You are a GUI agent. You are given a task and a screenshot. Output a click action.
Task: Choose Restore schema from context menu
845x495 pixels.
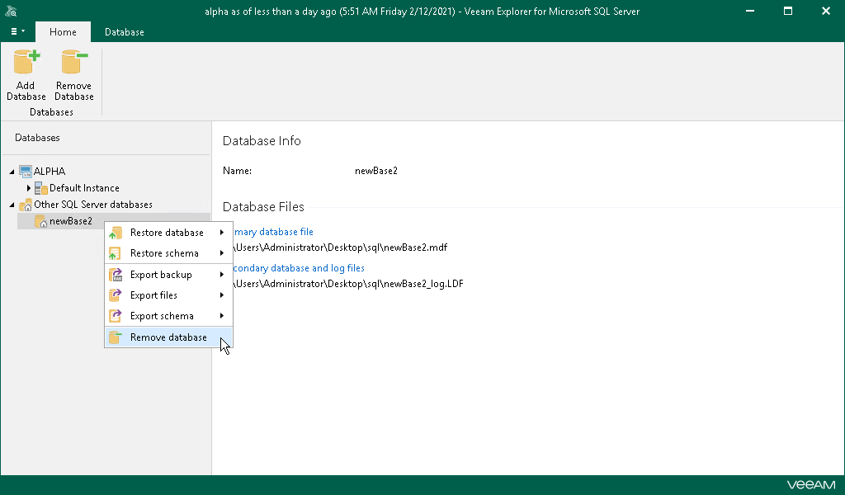(164, 253)
